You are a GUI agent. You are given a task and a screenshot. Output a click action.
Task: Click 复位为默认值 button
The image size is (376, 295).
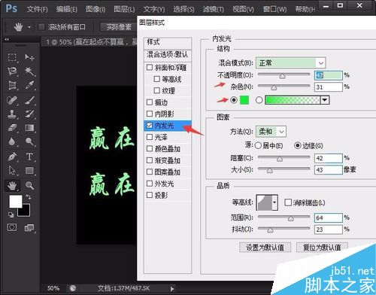tap(322, 248)
